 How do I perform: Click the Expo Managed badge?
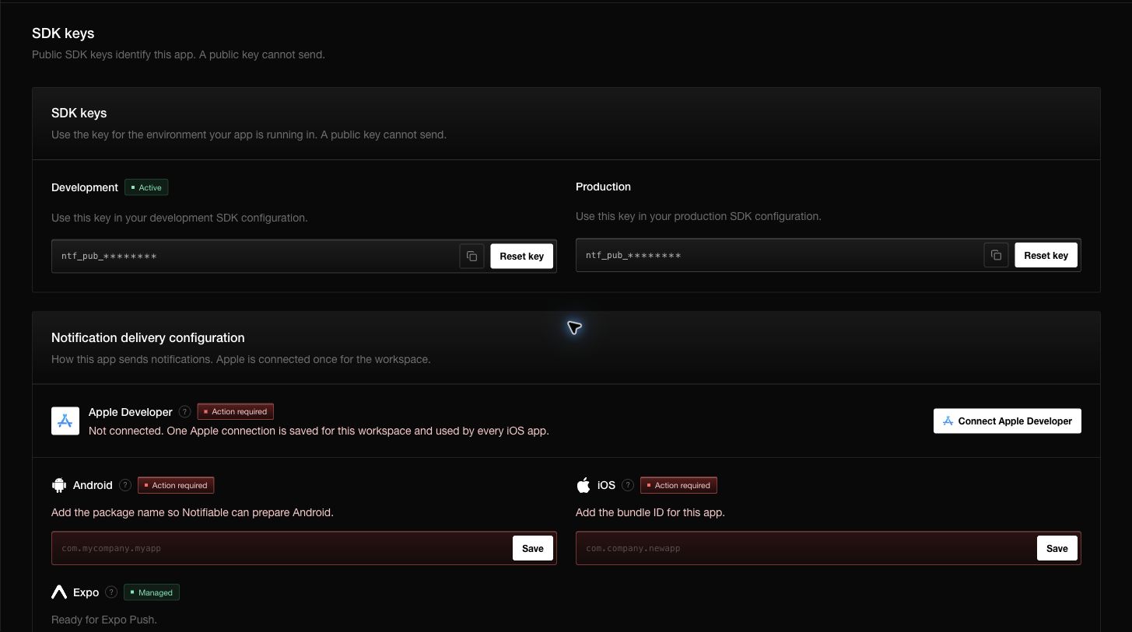tap(152, 592)
